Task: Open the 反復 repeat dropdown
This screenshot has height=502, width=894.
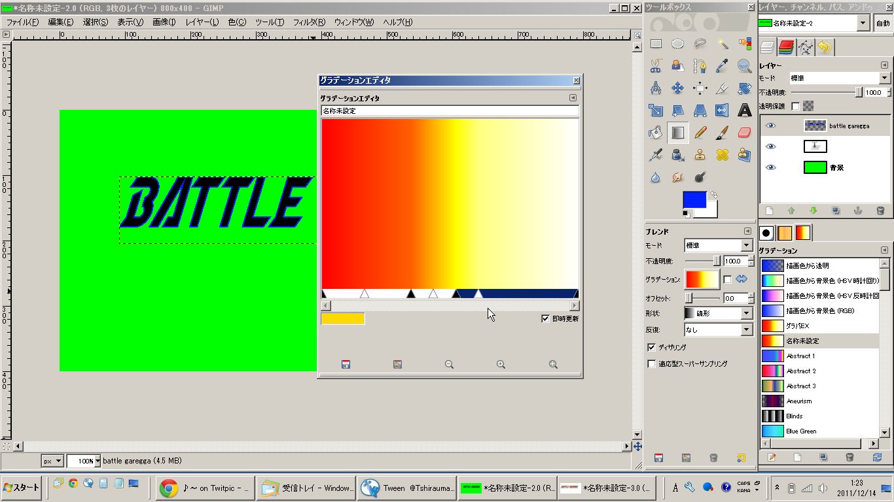Action: (x=718, y=329)
